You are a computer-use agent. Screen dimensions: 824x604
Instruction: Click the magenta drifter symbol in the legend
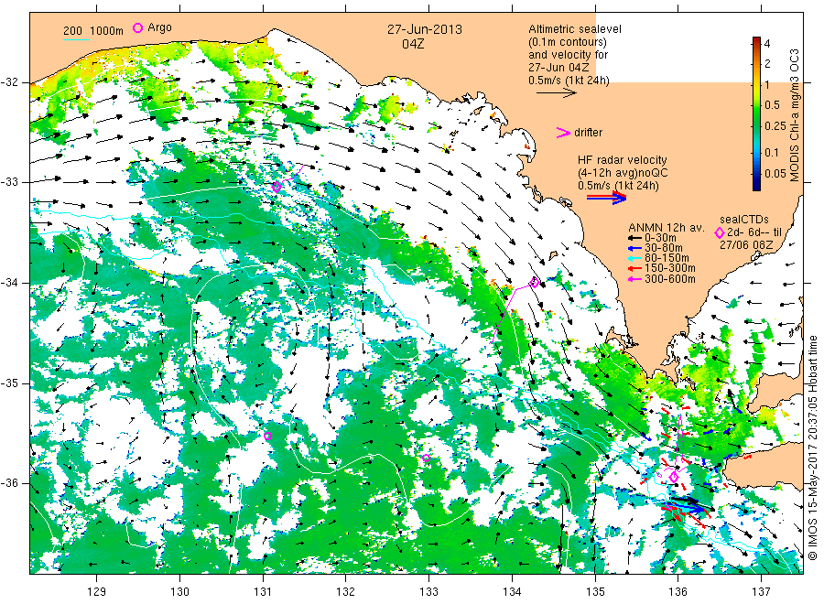[x=563, y=133]
